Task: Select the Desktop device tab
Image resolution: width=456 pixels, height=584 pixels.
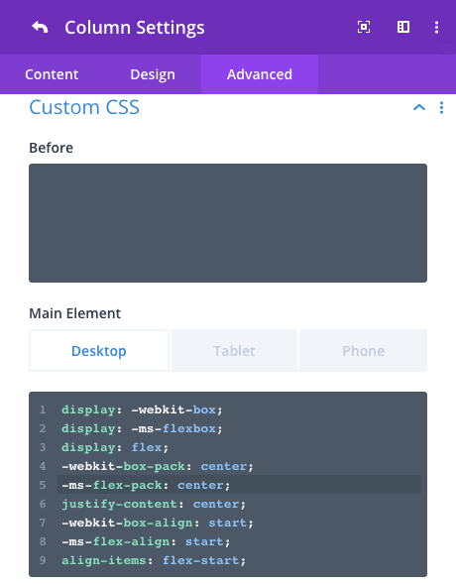Action: (x=99, y=350)
